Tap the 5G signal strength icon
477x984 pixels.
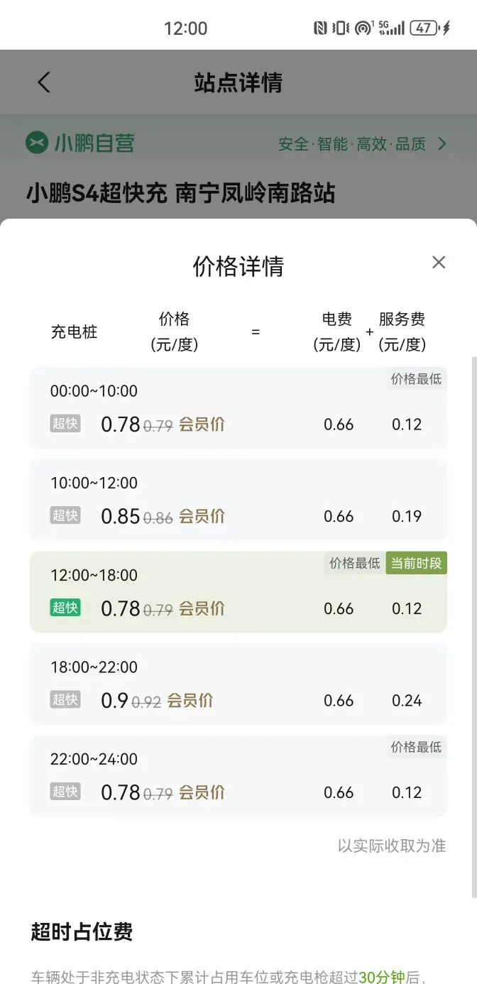point(392,28)
